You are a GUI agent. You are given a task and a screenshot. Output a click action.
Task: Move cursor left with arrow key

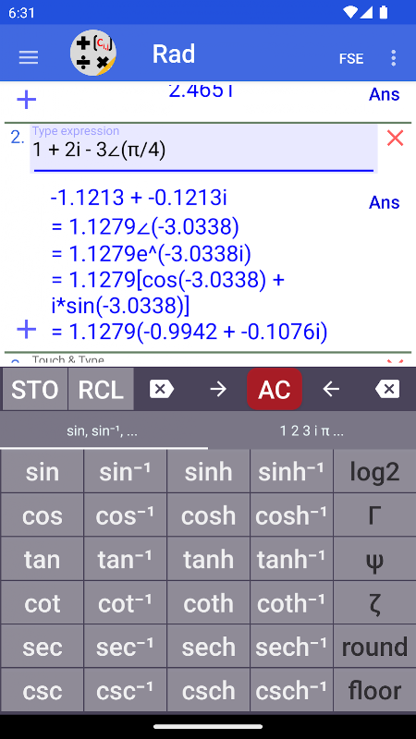331,389
